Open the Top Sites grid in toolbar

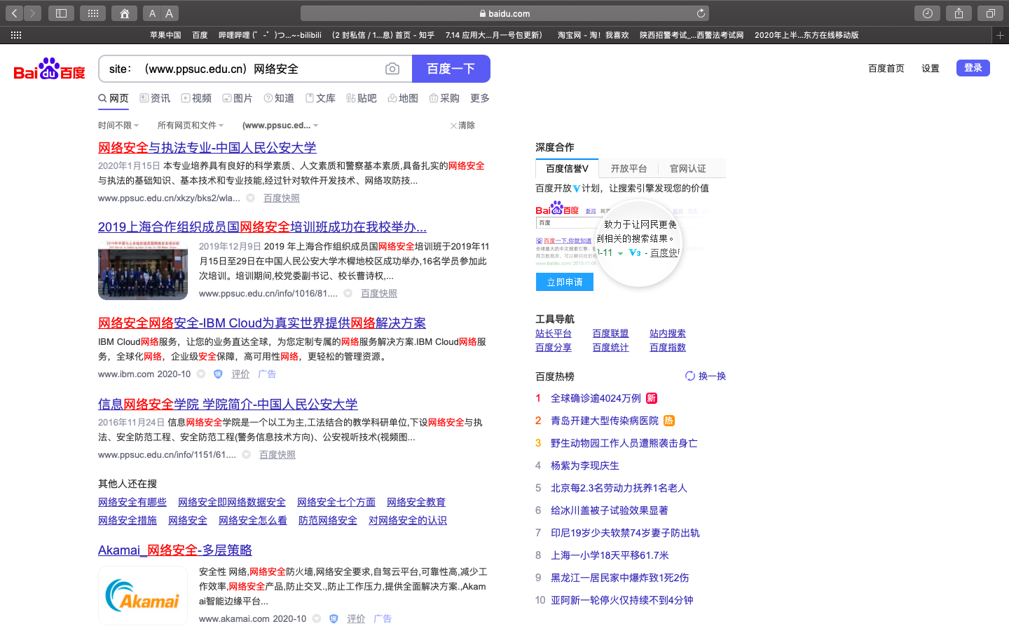(92, 13)
